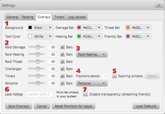Open the Raiding tab
The width and height of the screenshot is (165, 114).
click(28, 17)
